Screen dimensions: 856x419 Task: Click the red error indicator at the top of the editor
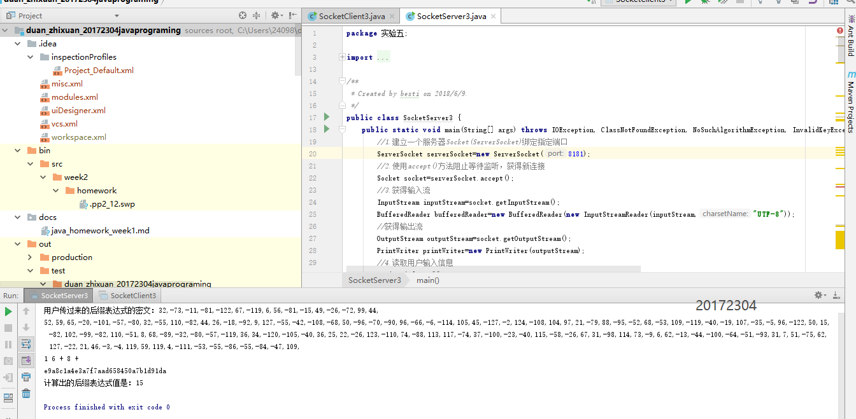[x=840, y=31]
